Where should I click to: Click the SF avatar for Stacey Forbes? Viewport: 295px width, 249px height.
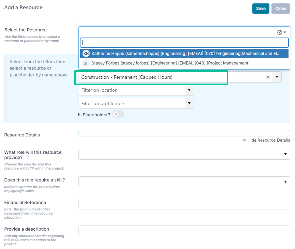[x=86, y=63]
